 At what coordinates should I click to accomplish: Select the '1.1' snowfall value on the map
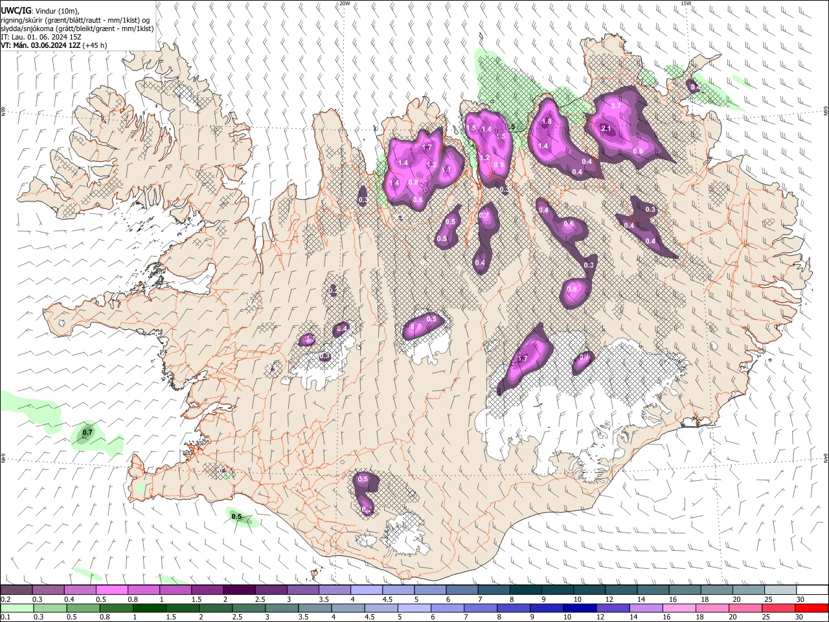(x=446, y=170)
